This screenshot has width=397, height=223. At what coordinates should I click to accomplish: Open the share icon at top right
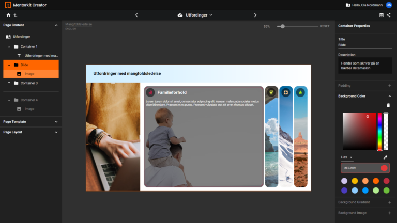(389, 15)
